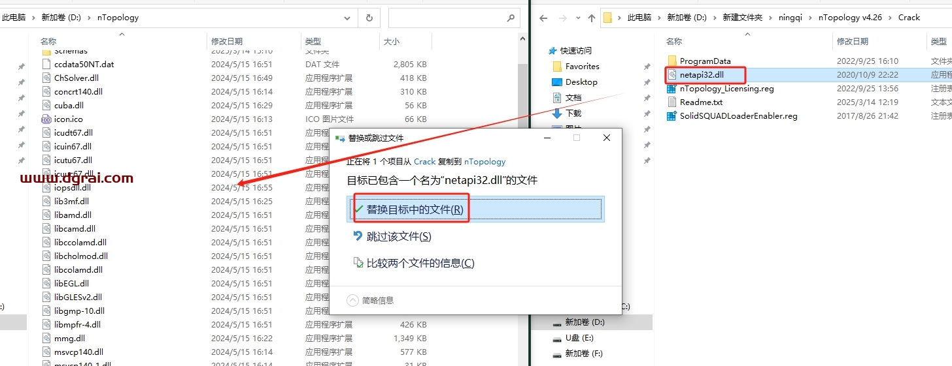This screenshot has width=952, height=366.
Task: Click the search box in nTopology window
Action: [454, 18]
